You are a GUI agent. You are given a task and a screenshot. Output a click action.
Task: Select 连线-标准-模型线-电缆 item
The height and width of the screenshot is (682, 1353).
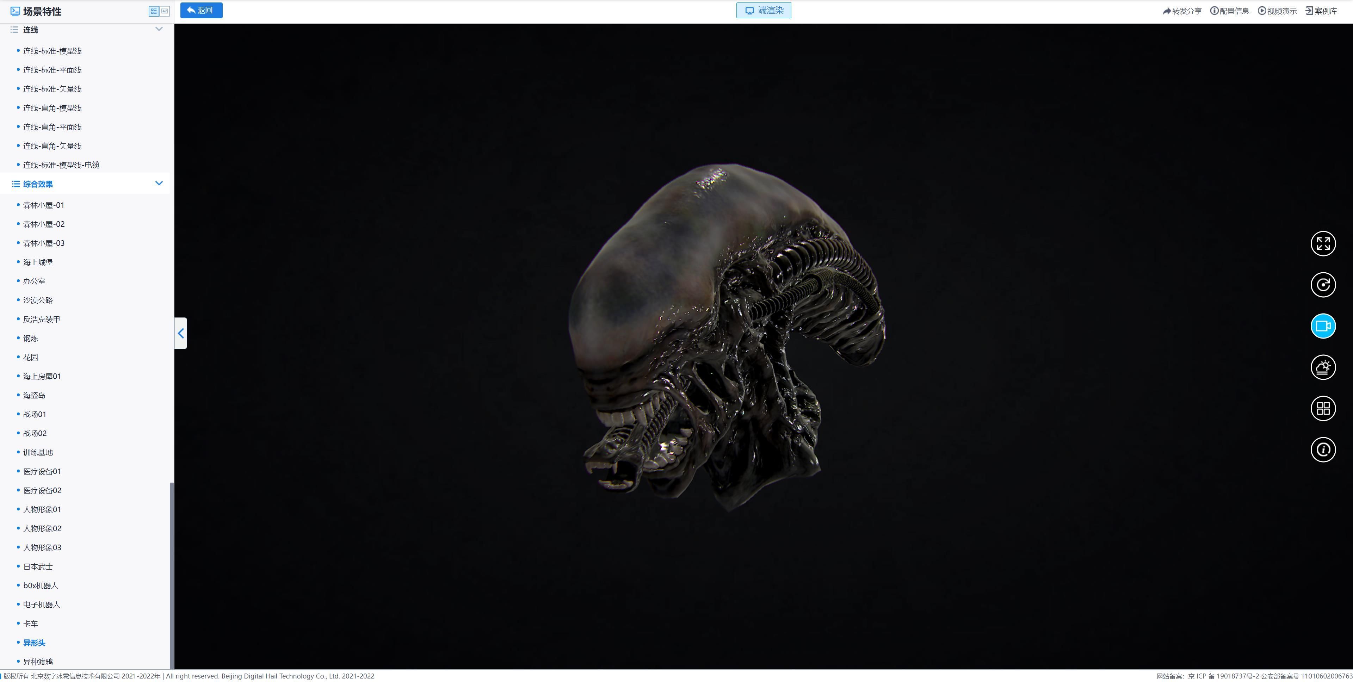click(x=61, y=165)
